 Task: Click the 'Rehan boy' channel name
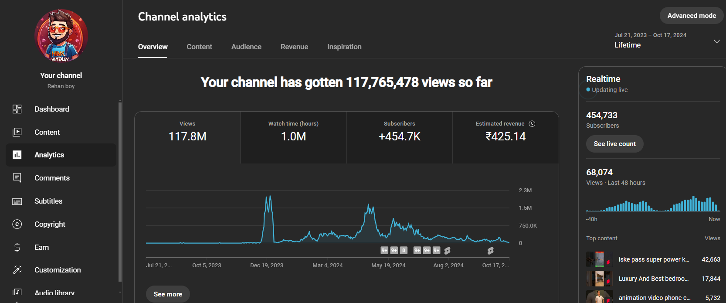61,86
